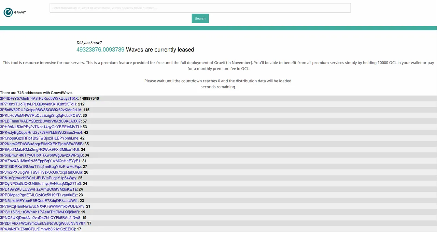Select address 3P31GDPXo1RUeuT7sq1nnBugYEzPrwHdFqz
Image resolution: width=437 pixels, height=232 pixels.
pos(41,166)
